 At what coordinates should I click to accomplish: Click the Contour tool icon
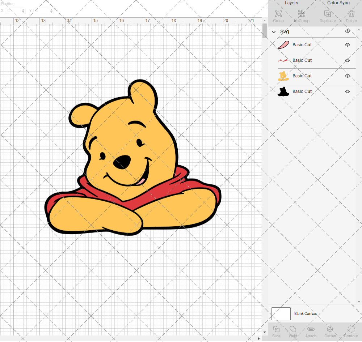coord(351,329)
